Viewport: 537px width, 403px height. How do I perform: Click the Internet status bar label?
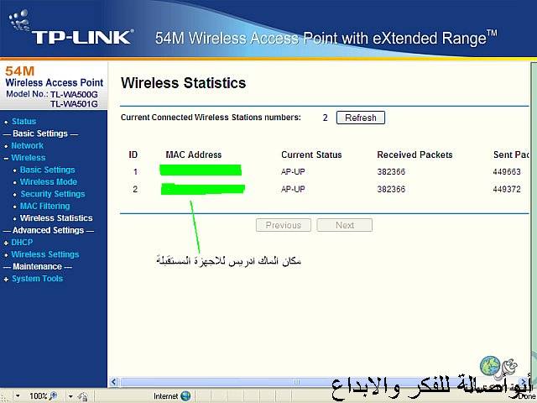tap(166, 396)
